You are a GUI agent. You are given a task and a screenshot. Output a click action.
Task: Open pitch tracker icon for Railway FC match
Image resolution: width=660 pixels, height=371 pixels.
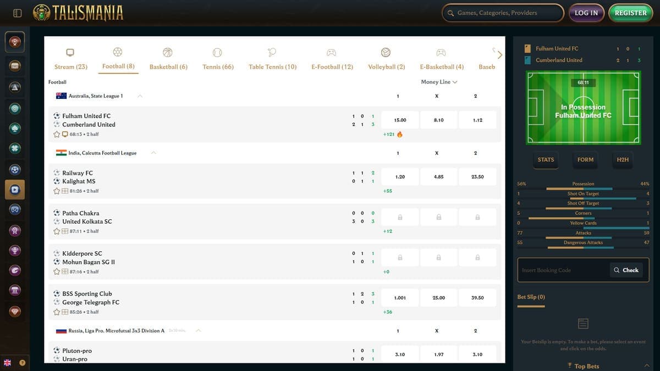(65, 191)
